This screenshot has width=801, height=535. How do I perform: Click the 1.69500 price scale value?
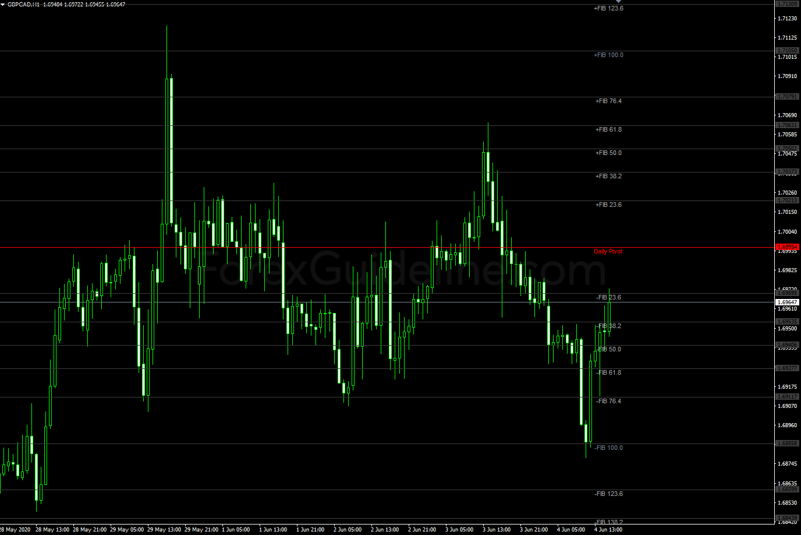click(x=788, y=329)
